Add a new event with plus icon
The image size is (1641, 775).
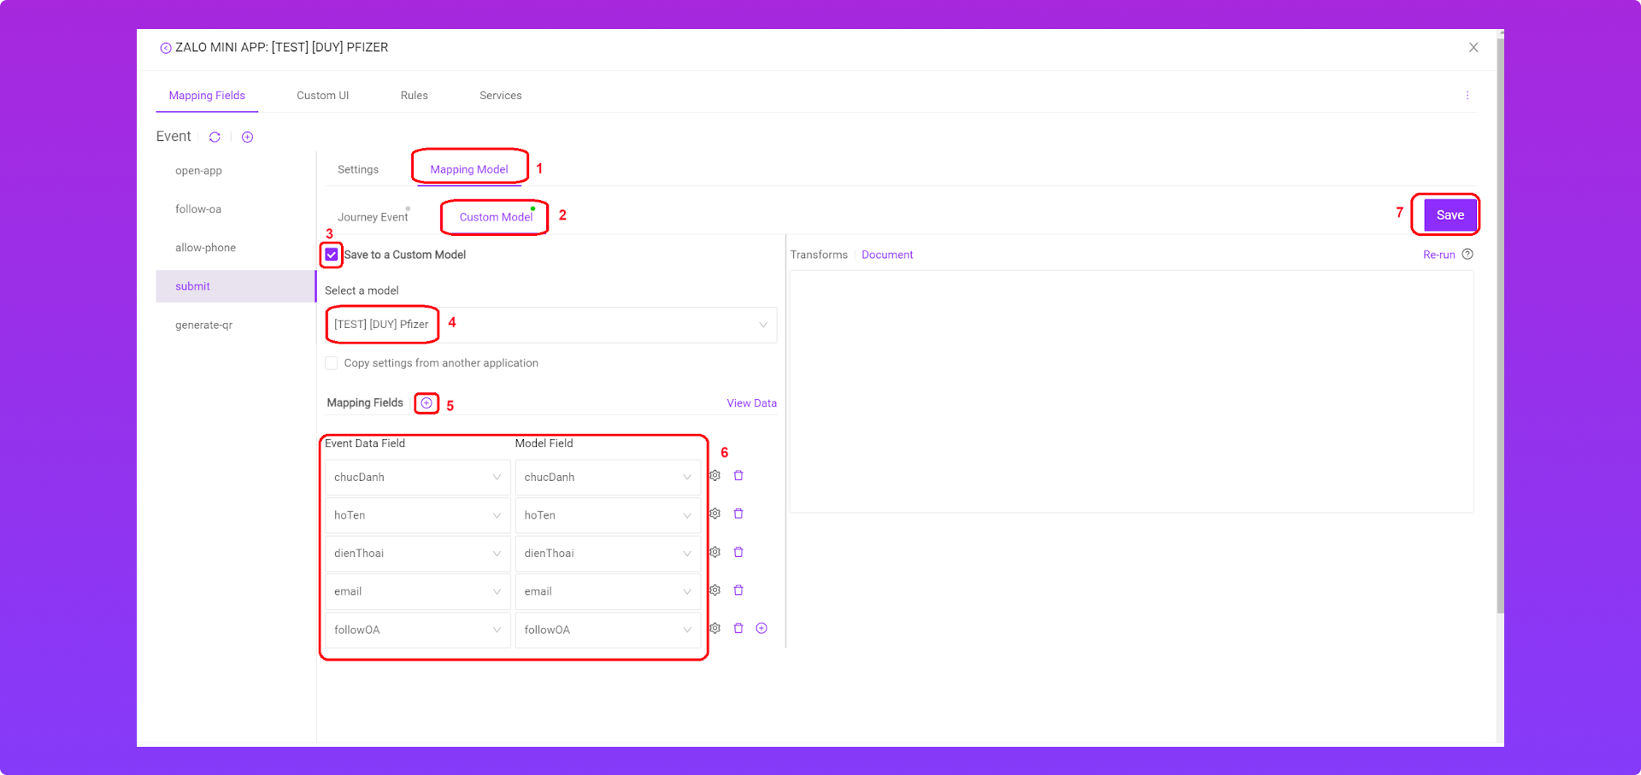pyautogui.click(x=247, y=137)
